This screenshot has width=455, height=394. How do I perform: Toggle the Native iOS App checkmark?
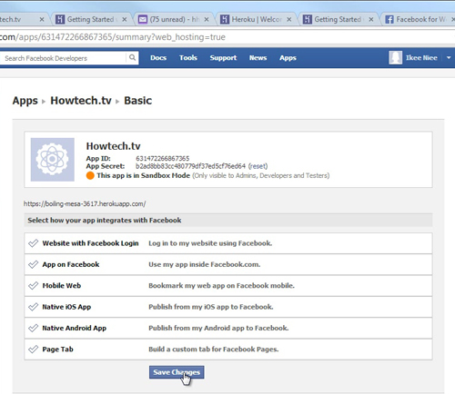point(33,307)
